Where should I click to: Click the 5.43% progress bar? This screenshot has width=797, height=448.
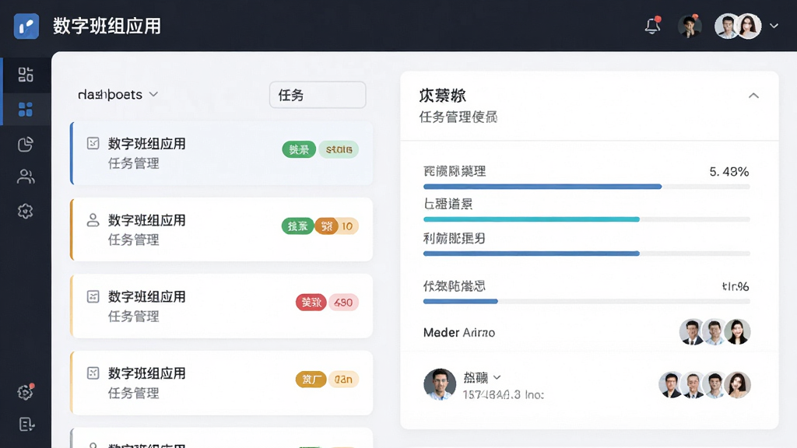tap(587, 187)
